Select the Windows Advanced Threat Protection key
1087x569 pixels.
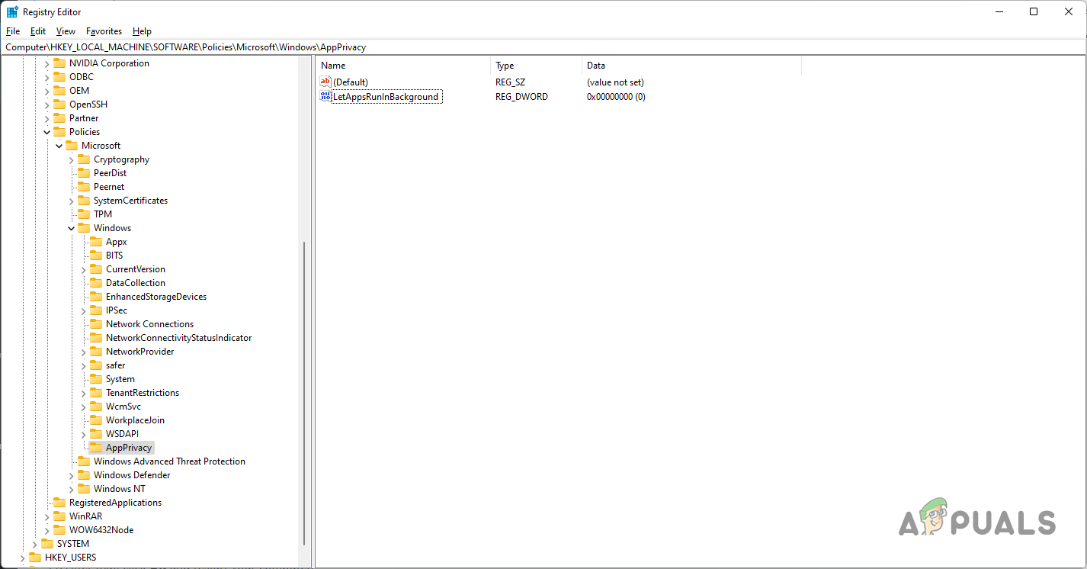tap(169, 461)
